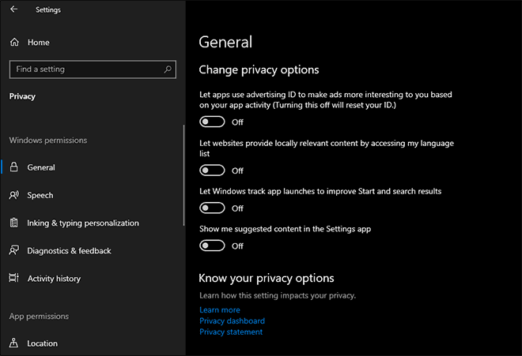Click 'Let Windows track app launches' description
The height and width of the screenshot is (356, 522).
320,191
